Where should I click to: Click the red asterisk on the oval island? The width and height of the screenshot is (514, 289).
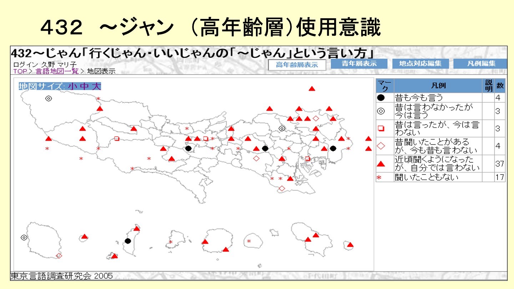pos(249,241)
